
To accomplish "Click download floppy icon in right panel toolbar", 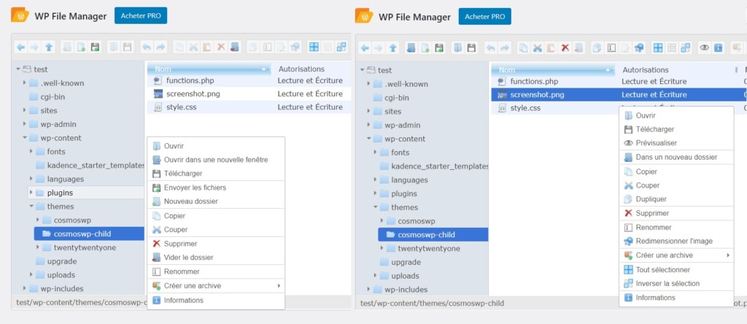I will click(471, 48).
